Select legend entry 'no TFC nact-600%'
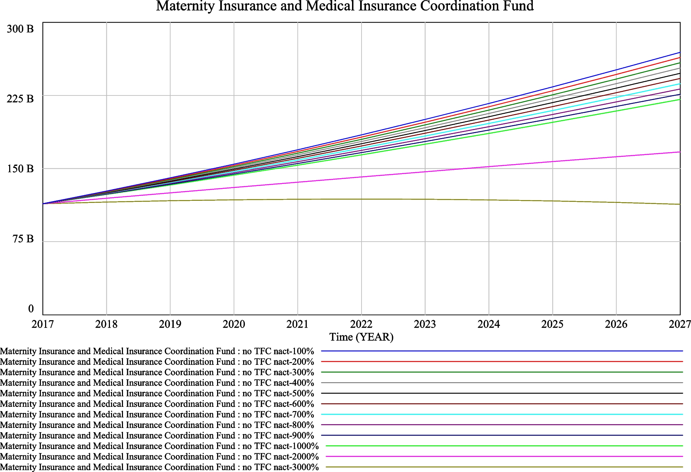This screenshot has height=472, width=691. [157, 404]
